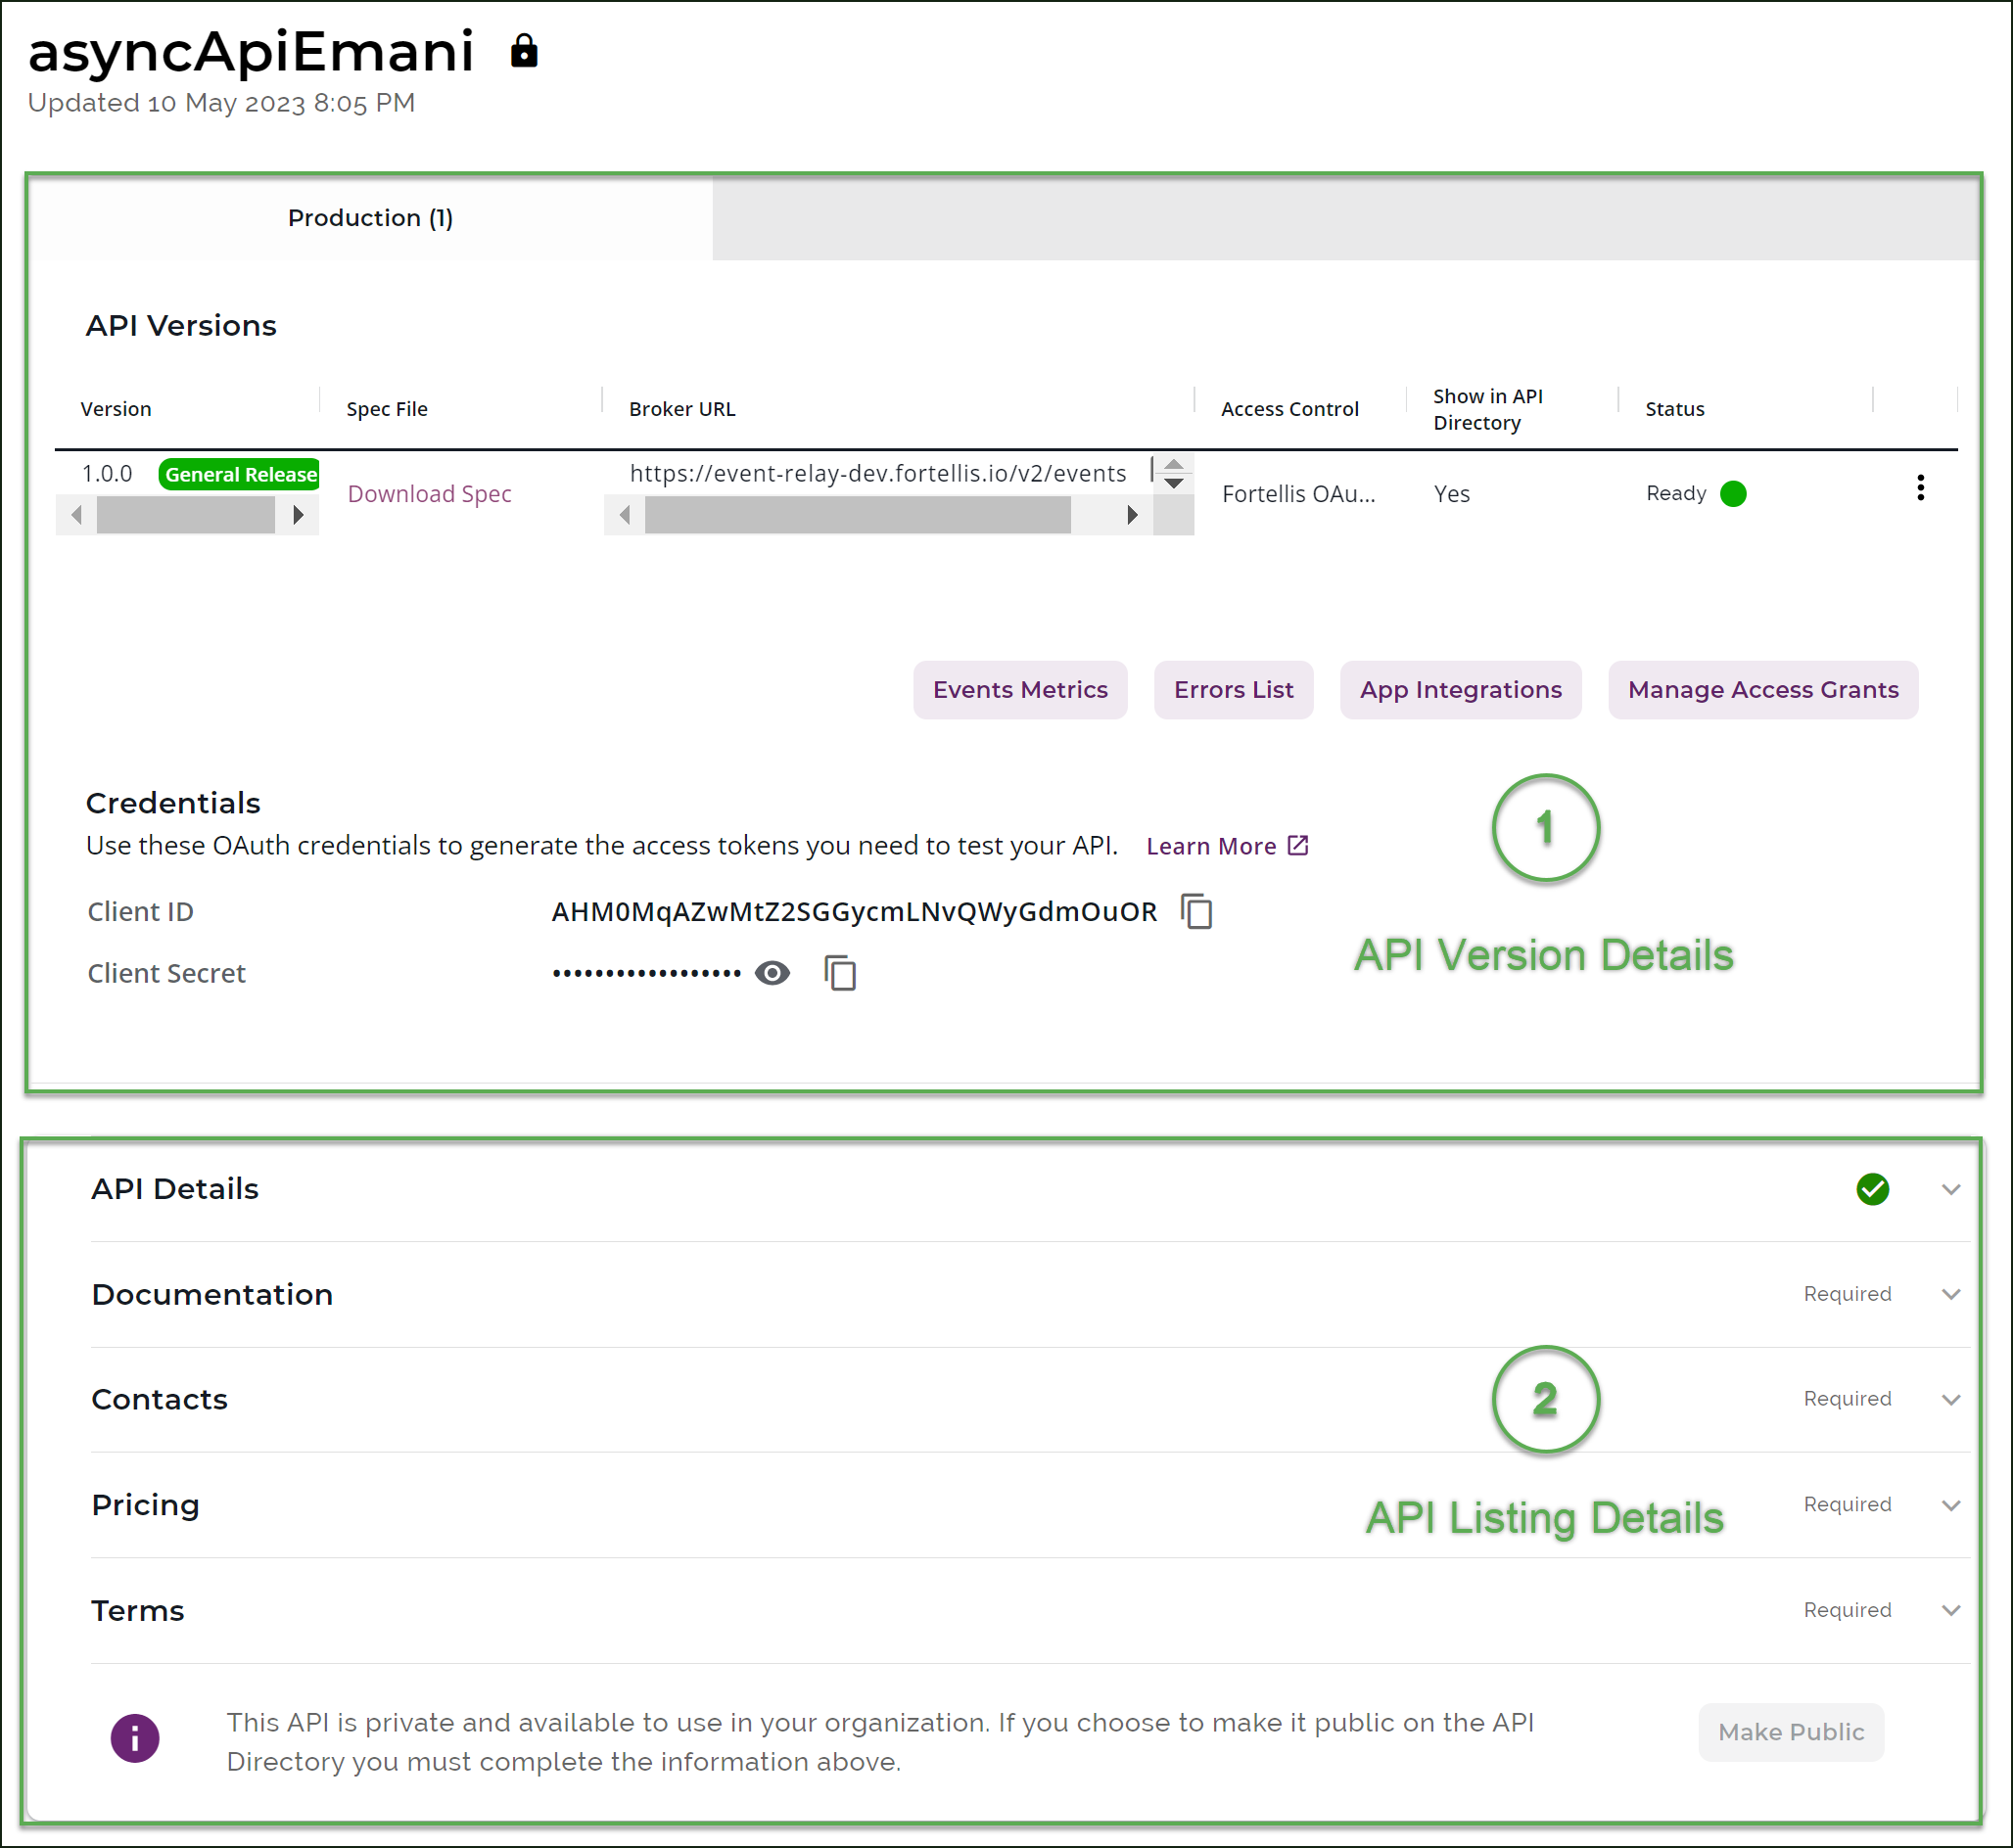The height and width of the screenshot is (1848, 2013).
Task: Click the external link icon beside Learn More
Action: [1296, 845]
